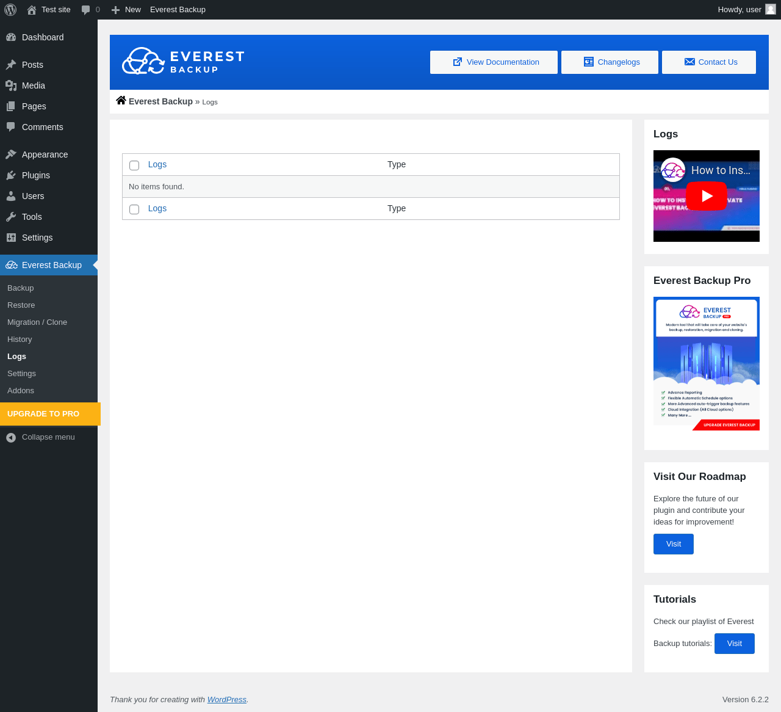Click the Settings sliders icon in sidebar
Screen dimensions: 781x712
pos(11,238)
